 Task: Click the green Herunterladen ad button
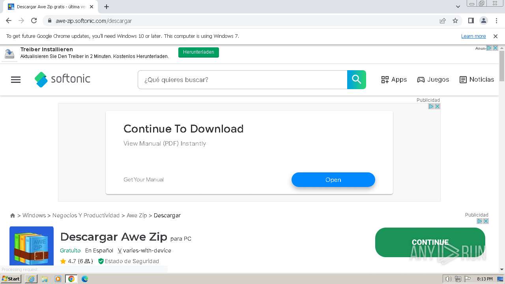(x=198, y=52)
